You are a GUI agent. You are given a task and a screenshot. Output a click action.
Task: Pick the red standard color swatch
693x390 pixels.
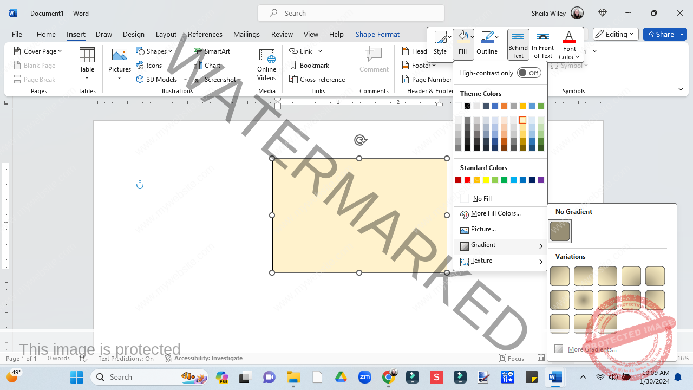[x=468, y=180]
